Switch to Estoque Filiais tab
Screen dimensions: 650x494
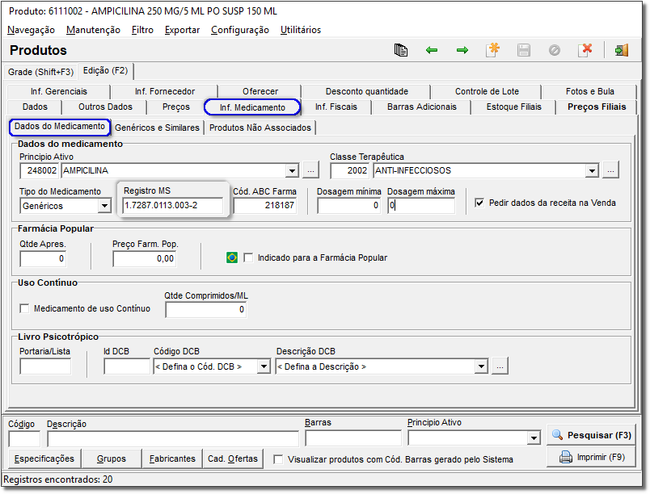coord(513,107)
